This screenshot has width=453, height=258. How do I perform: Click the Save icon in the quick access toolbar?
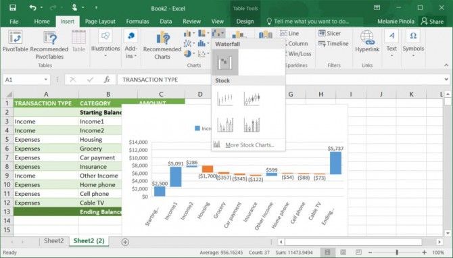pyautogui.click(x=13, y=8)
